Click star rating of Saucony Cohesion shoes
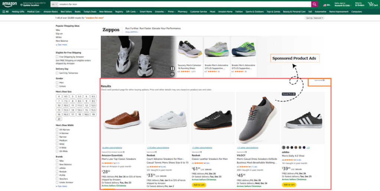This screenshot has height=191, width=380. [x=186, y=71]
